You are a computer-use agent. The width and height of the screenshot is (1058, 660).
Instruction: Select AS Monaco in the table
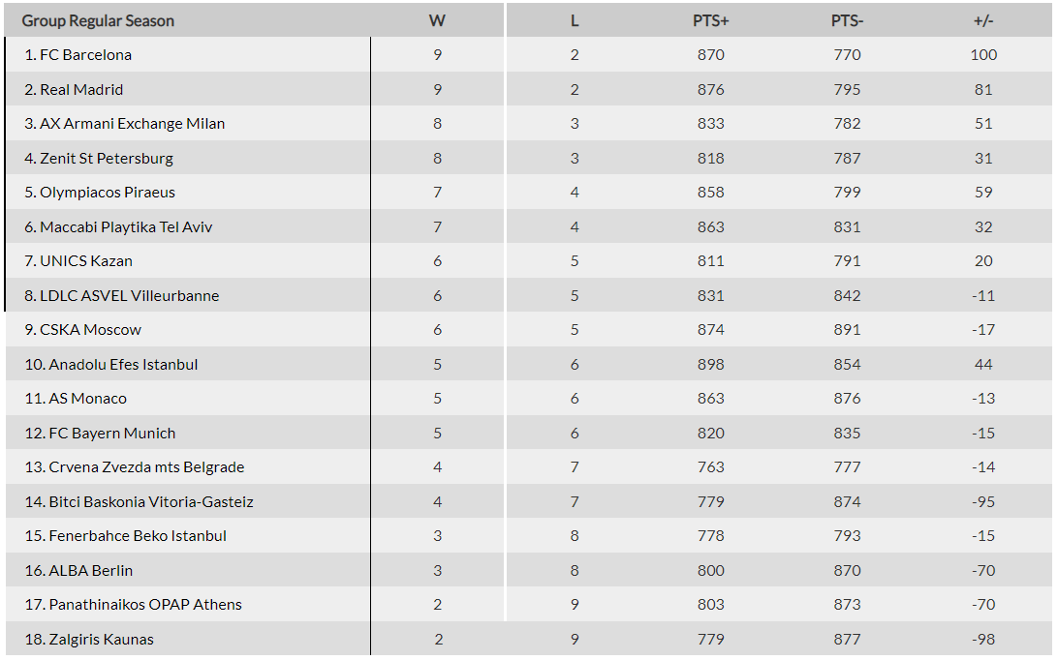pyautogui.click(x=87, y=399)
